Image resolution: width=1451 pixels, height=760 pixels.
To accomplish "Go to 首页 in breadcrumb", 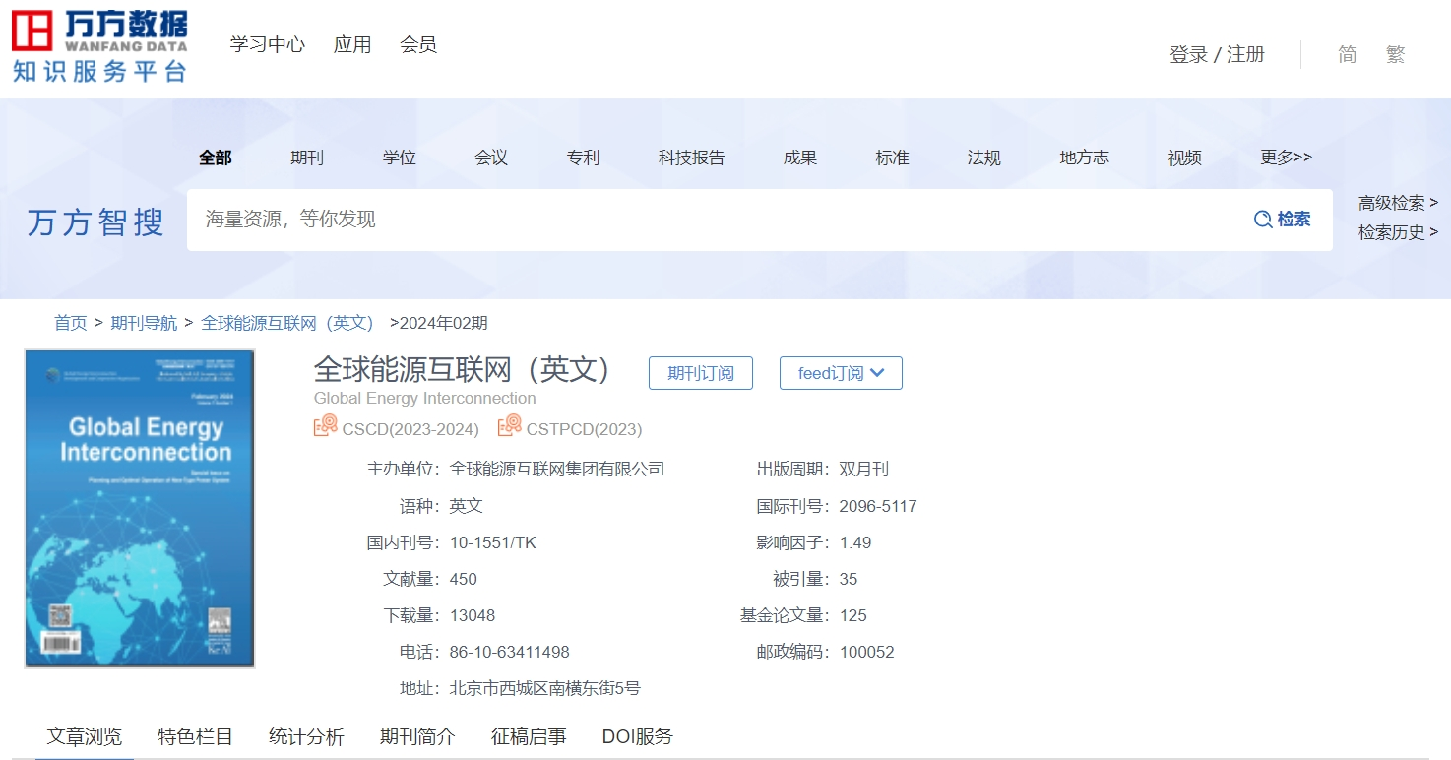I will click(71, 323).
